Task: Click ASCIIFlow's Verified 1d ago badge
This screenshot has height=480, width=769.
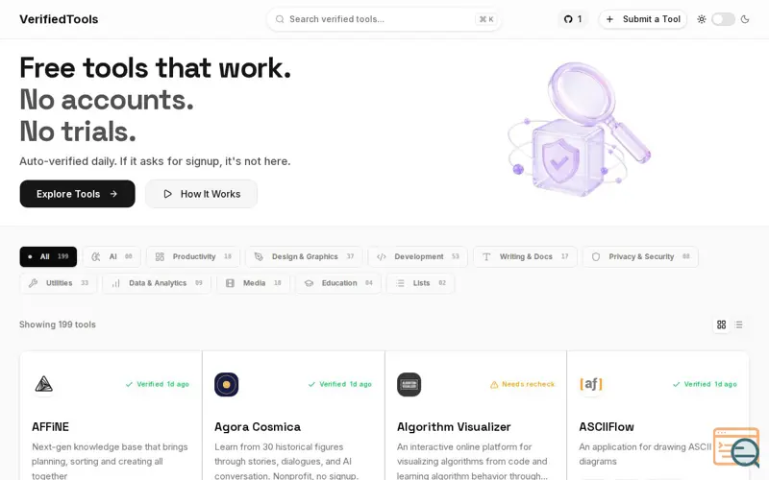Action: 705,384
